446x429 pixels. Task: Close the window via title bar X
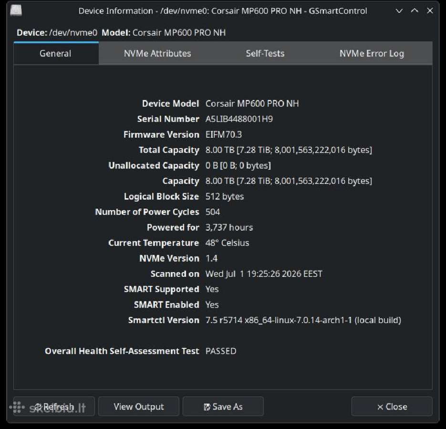click(x=430, y=11)
